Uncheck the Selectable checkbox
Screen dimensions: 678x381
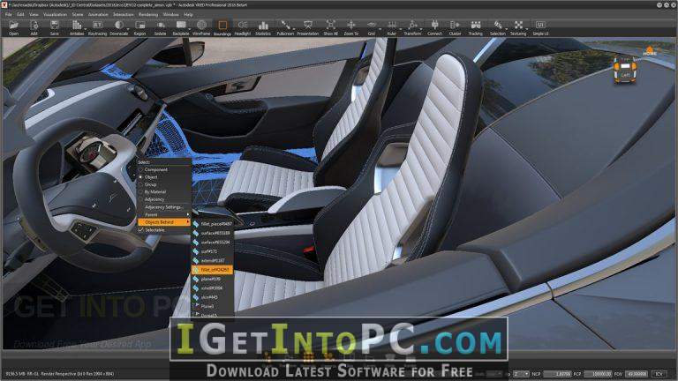point(141,230)
